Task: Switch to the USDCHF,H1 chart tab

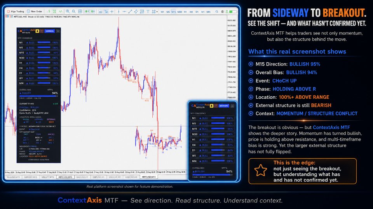Action: pyautogui.click(x=115, y=177)
